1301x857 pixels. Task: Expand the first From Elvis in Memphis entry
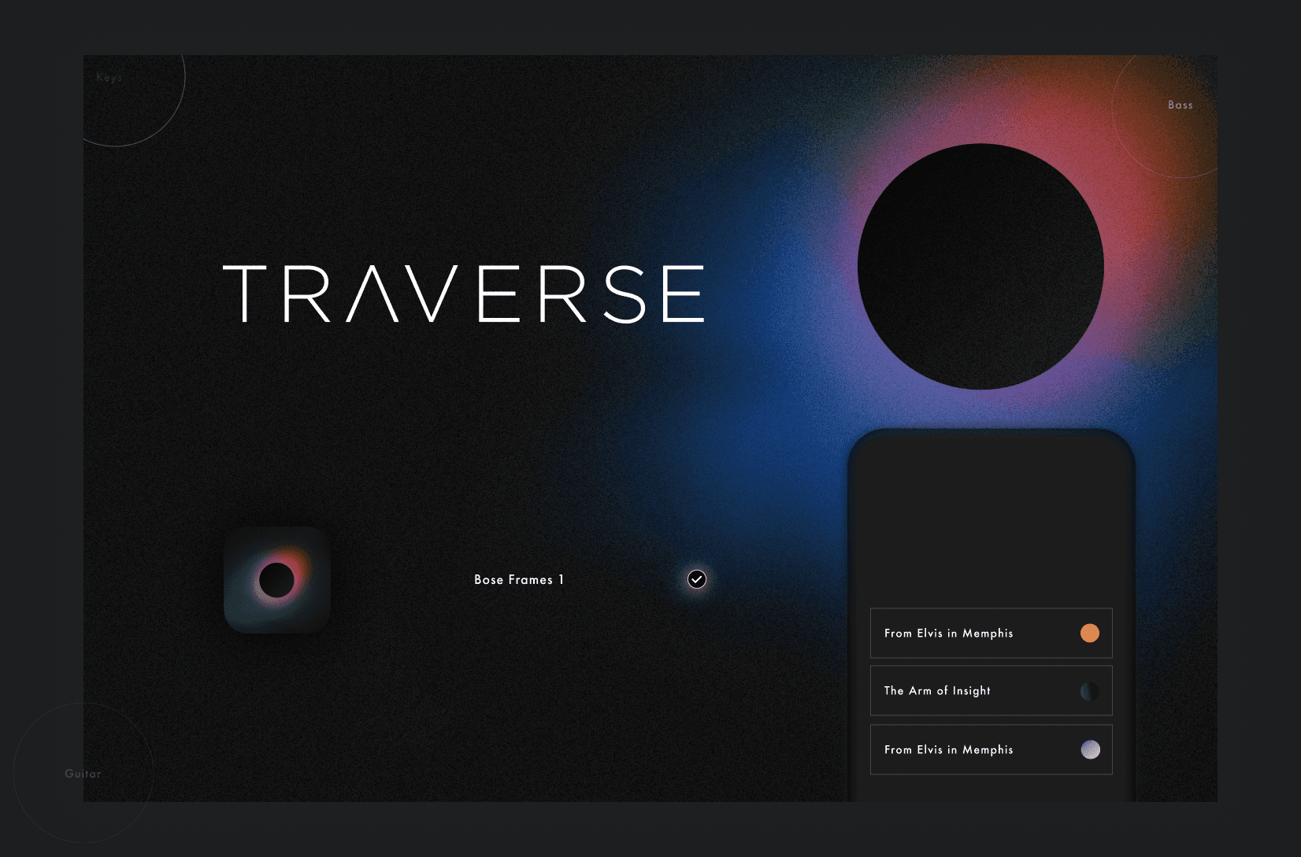[990, 633]
